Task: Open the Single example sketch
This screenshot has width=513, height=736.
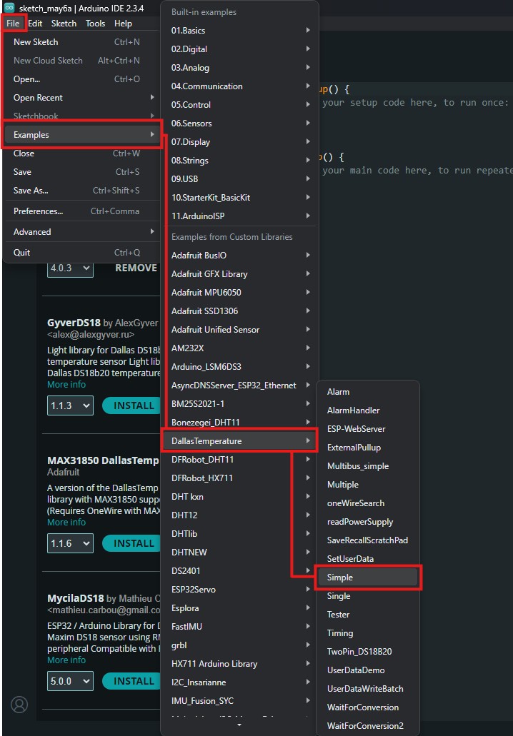Action: coord(368,596)
